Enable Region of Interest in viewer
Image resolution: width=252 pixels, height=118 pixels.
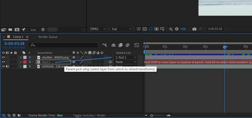(x=156, y=29)
